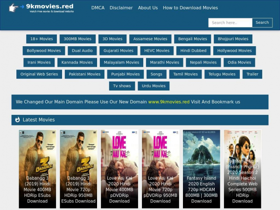This screenshot has height=210, width=280.
Task: Choose the Original Web Series category
Action: pos(39,74)
